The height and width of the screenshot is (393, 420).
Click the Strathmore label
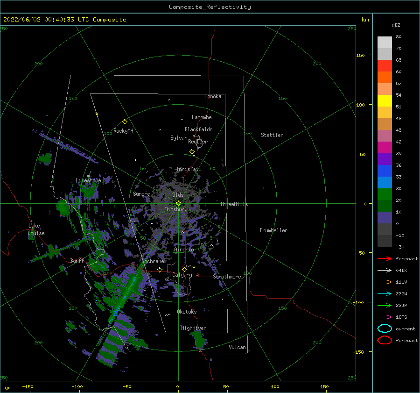pyautogui.click(x=227, y=277)
